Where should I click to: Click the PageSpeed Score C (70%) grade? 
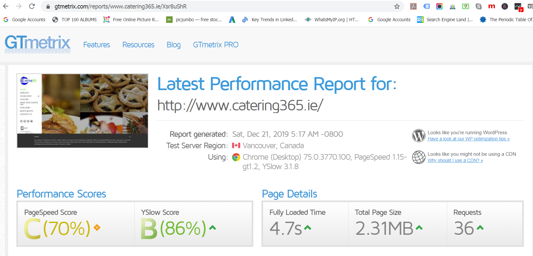pos(57,228)
